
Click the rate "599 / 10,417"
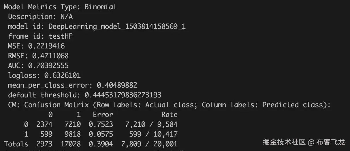click(159, 134)
